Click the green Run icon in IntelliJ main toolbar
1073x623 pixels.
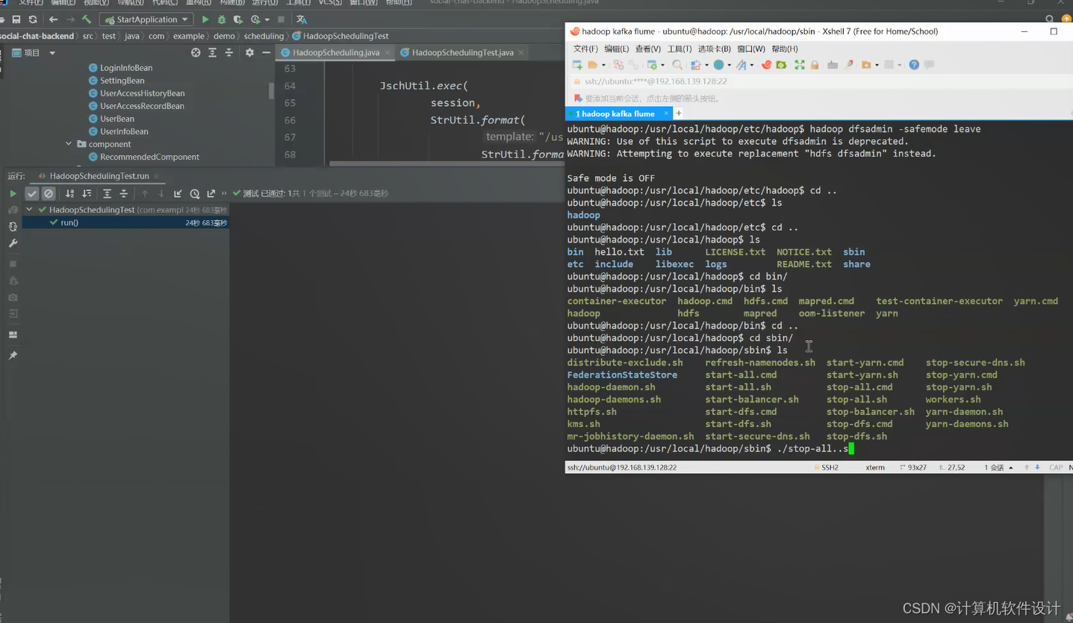205,19
